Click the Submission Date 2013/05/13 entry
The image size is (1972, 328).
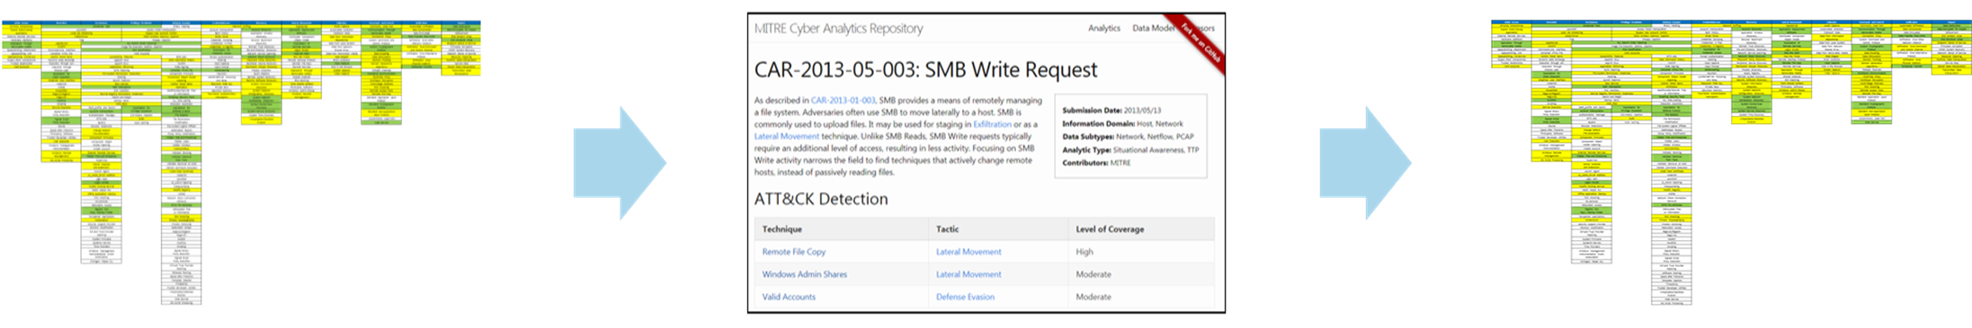point(1111,111)
